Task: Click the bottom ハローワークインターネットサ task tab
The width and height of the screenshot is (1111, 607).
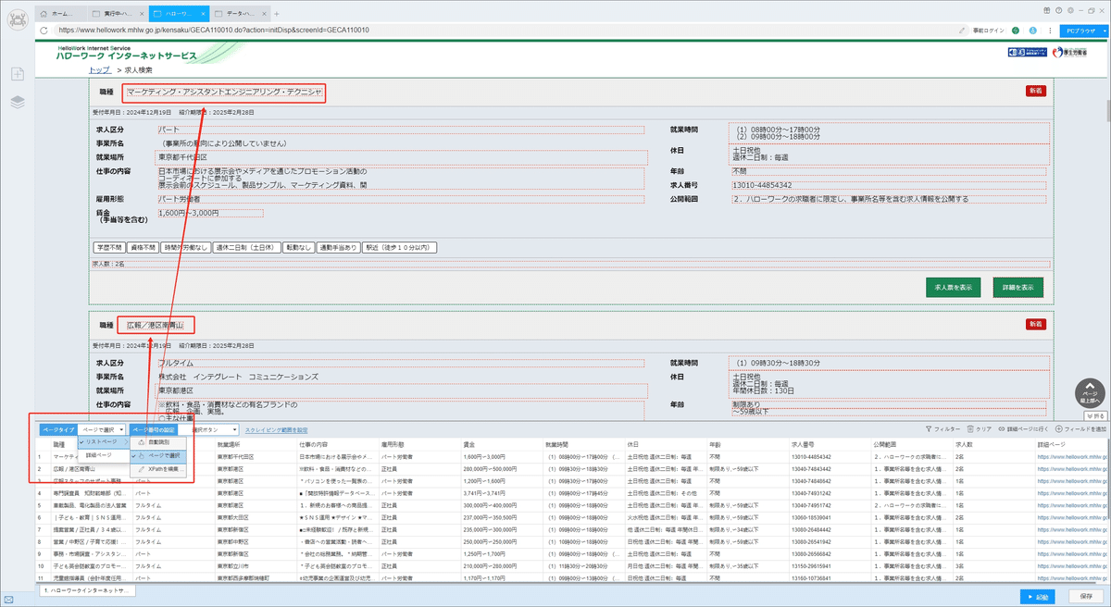Action: pos(87,589)
